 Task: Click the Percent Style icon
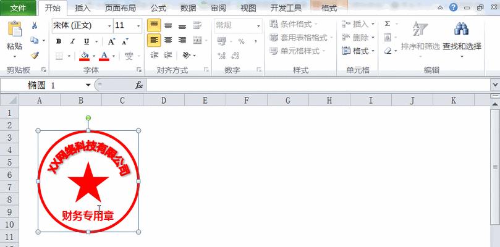(242, 41)
